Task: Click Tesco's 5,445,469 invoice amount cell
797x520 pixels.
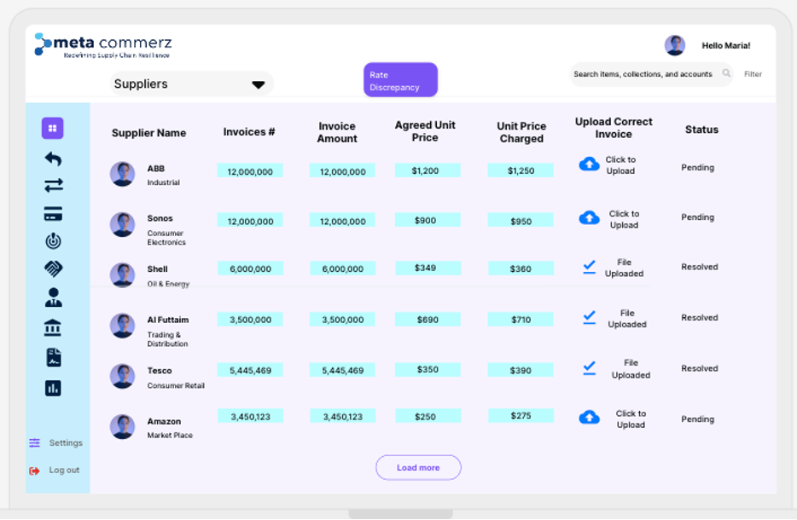Action: 342,370
